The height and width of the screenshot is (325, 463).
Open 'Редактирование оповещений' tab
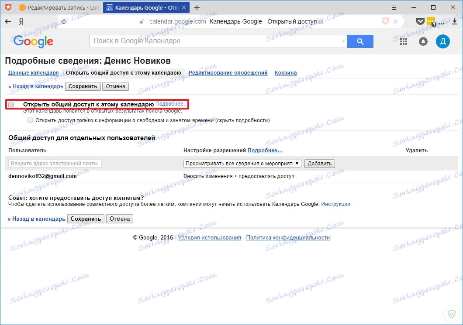click(228, 72)
